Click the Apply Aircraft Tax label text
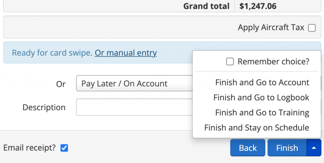324x163 pixels. [x=271, y=28]
